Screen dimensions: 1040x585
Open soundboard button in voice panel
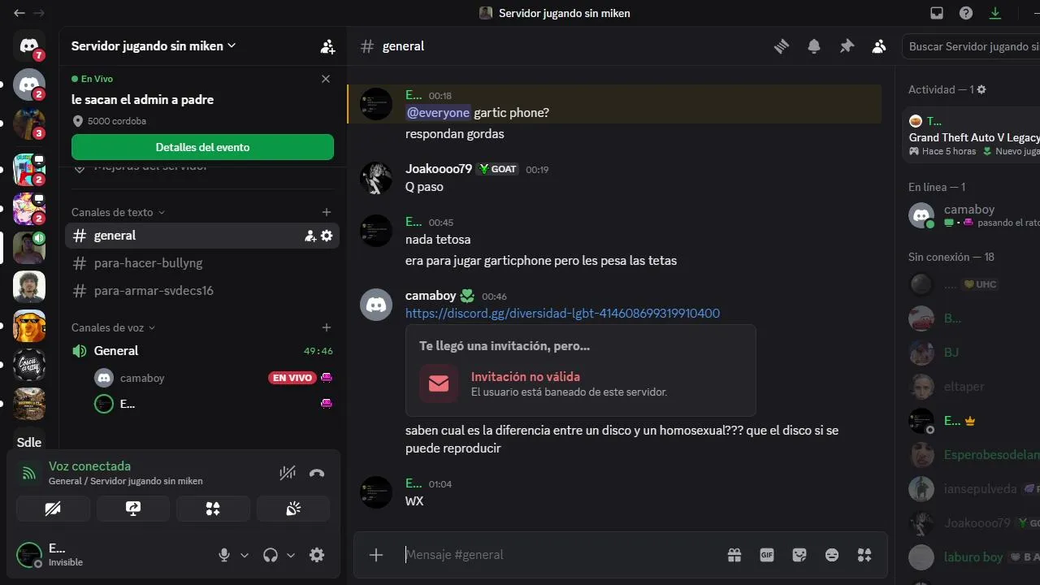click(293, 509)
